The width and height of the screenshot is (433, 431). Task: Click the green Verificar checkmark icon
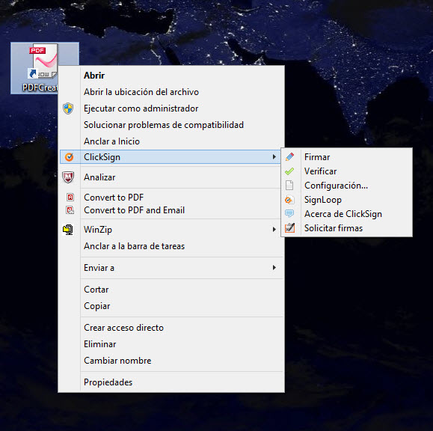(289, 171)
